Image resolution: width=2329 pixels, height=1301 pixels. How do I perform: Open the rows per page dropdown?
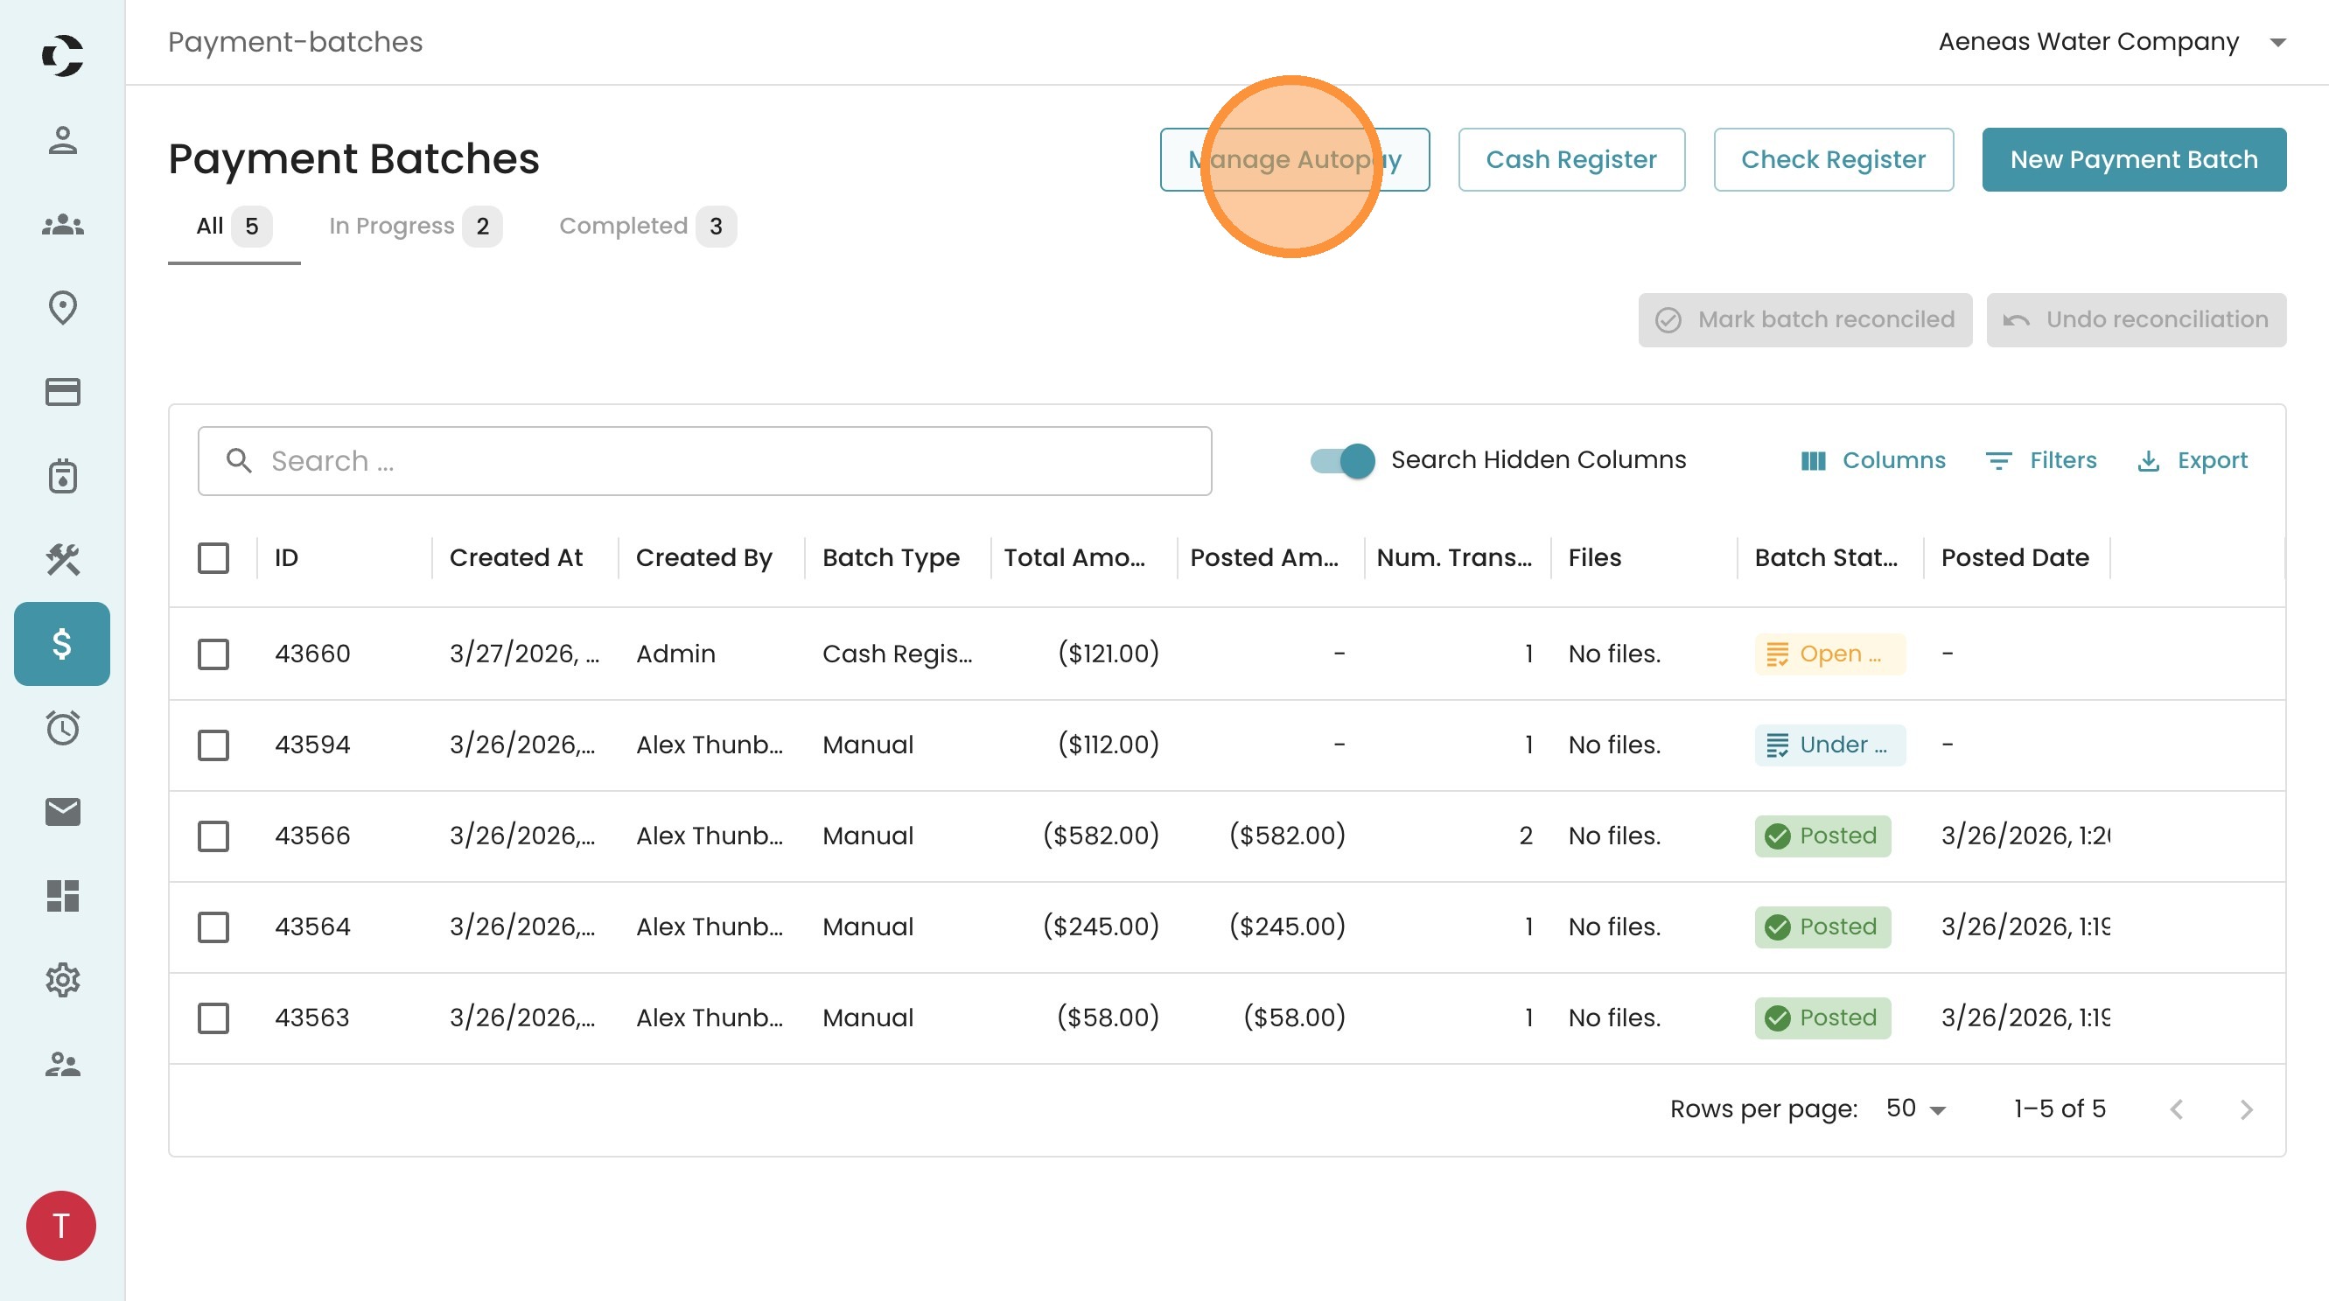1915,1109
